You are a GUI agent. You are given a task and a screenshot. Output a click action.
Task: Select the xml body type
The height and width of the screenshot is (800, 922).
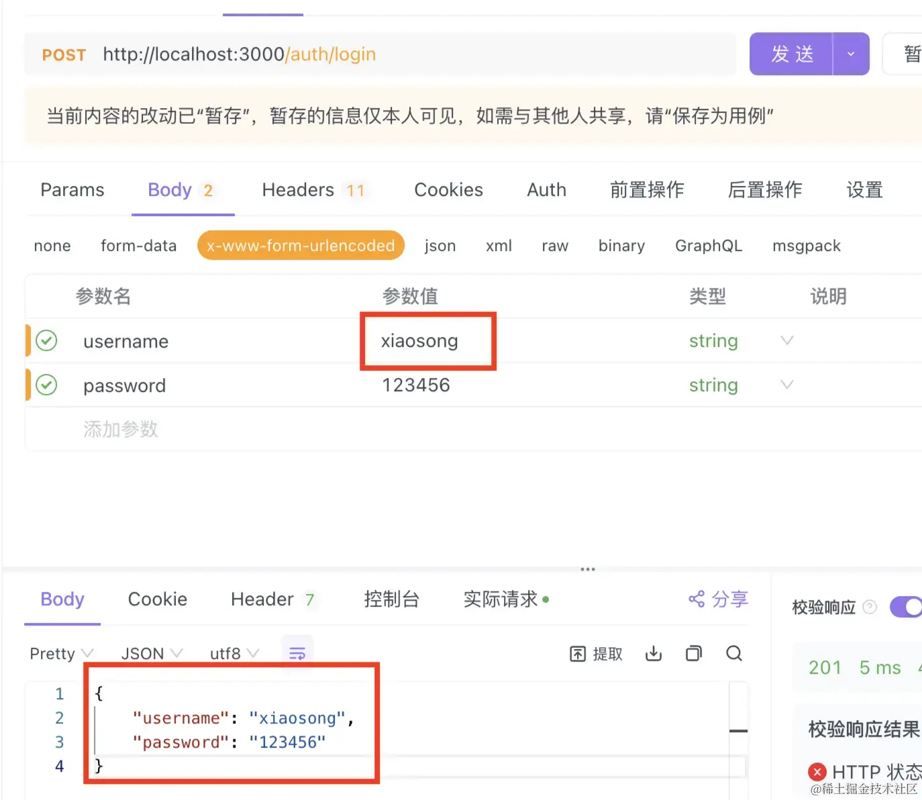[499, 246]
